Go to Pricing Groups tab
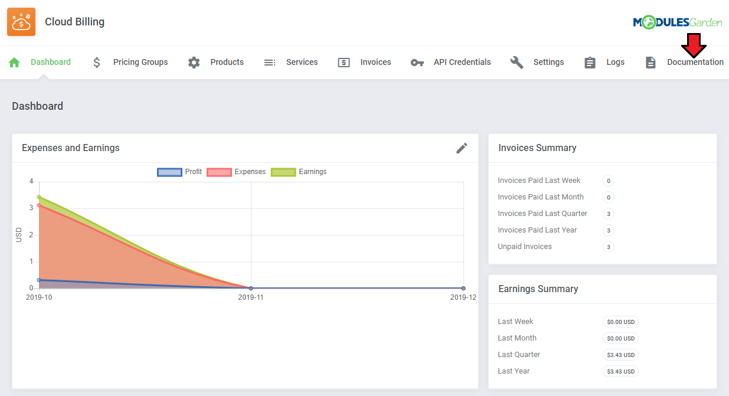 pos(140,62)
